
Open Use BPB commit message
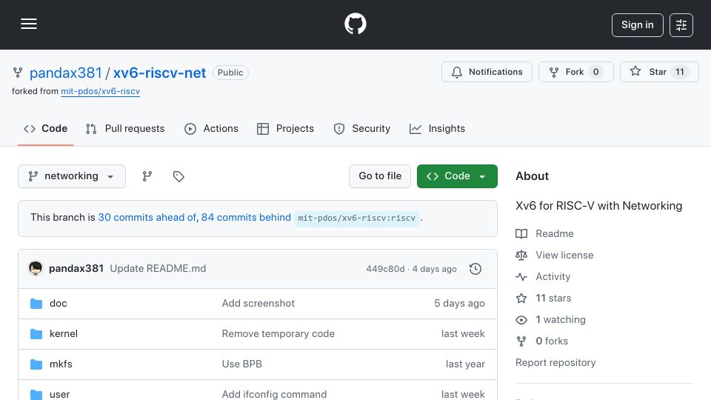click(241, 364)
